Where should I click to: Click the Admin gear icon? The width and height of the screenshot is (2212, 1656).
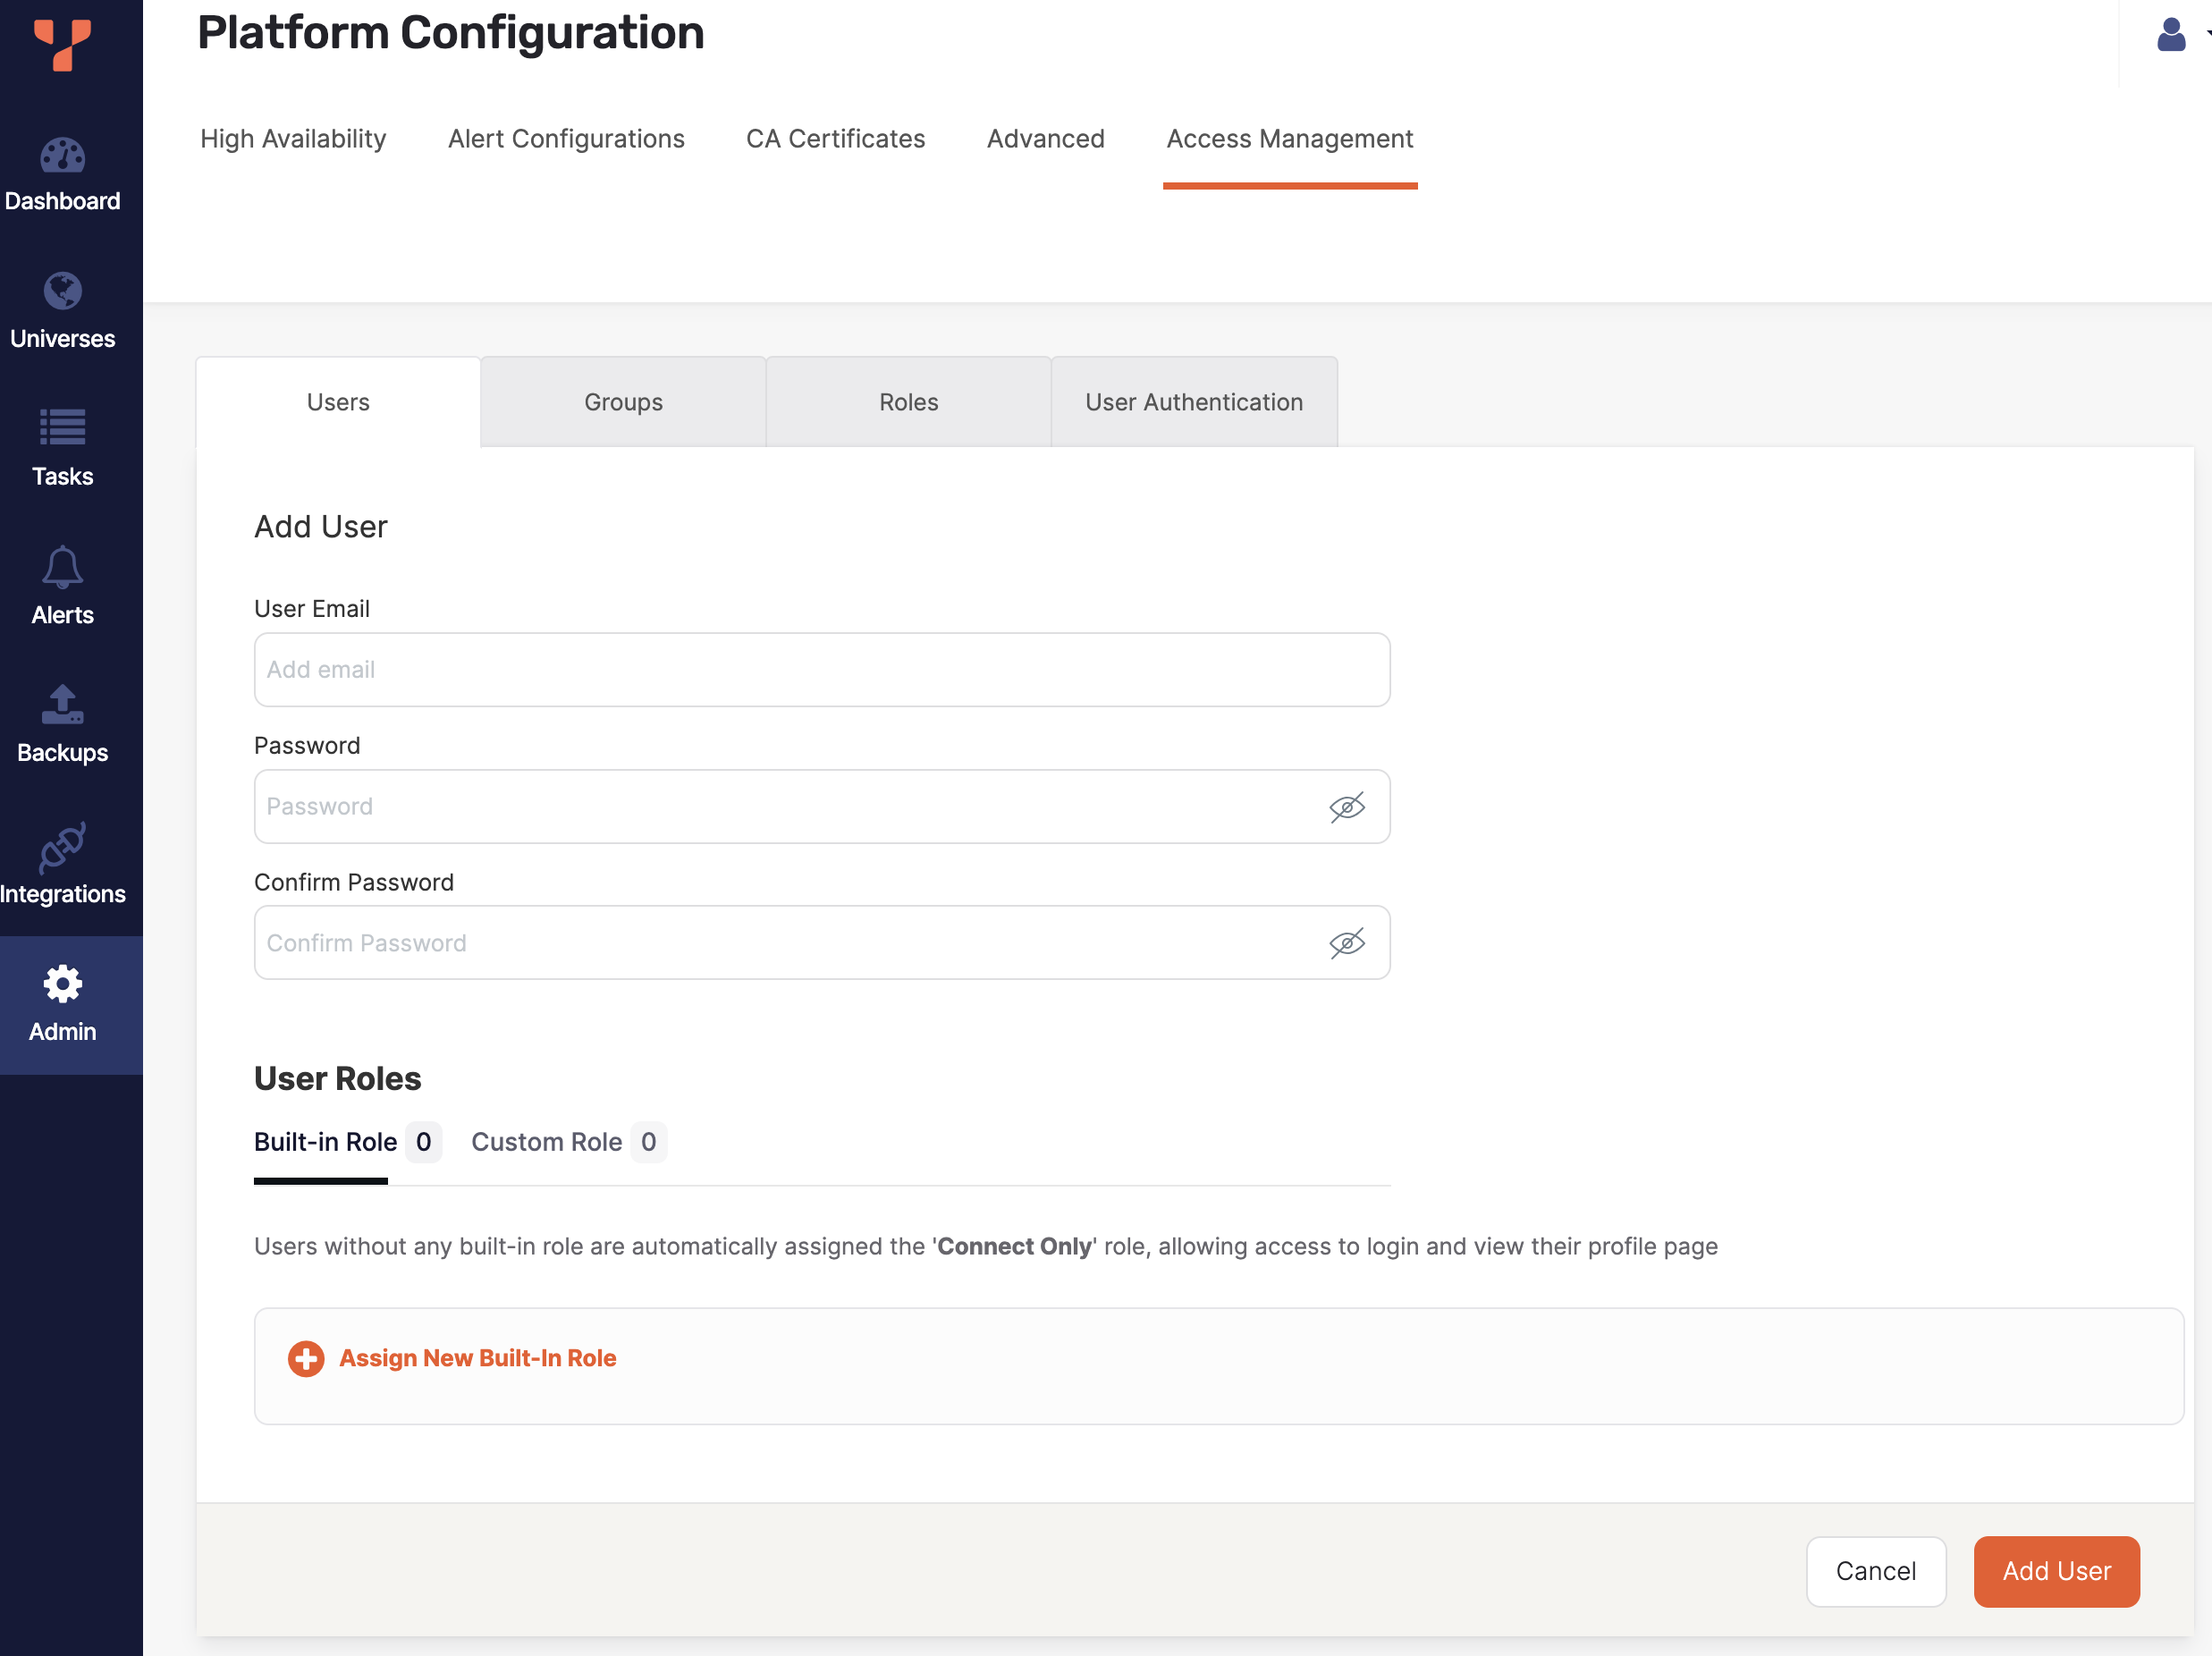pyautogui.click(x=62, y=984)
